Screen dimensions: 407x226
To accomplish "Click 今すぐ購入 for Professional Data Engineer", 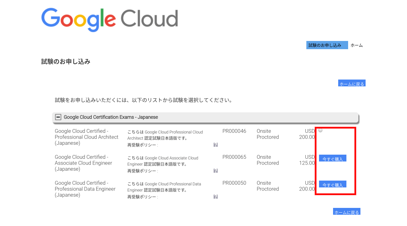I will click(332, 184).
